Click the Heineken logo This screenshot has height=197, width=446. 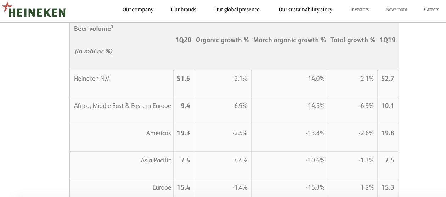34,10
